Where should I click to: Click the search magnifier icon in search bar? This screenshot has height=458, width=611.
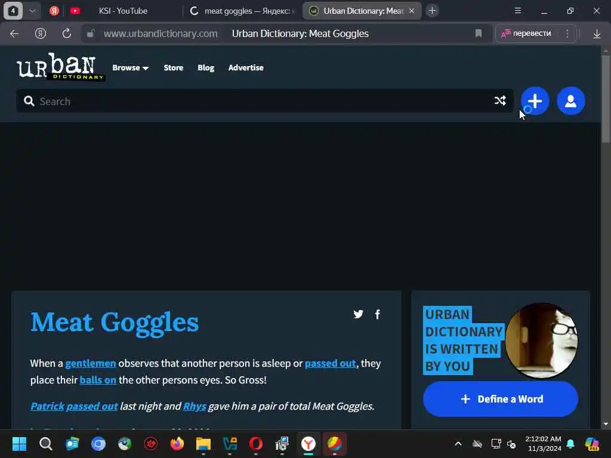(x=29, y=101)
